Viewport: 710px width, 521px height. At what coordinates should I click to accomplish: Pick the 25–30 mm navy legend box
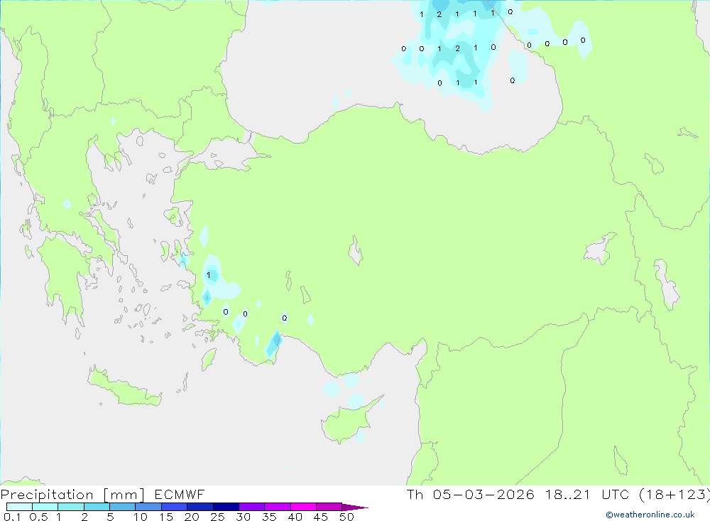226,507
